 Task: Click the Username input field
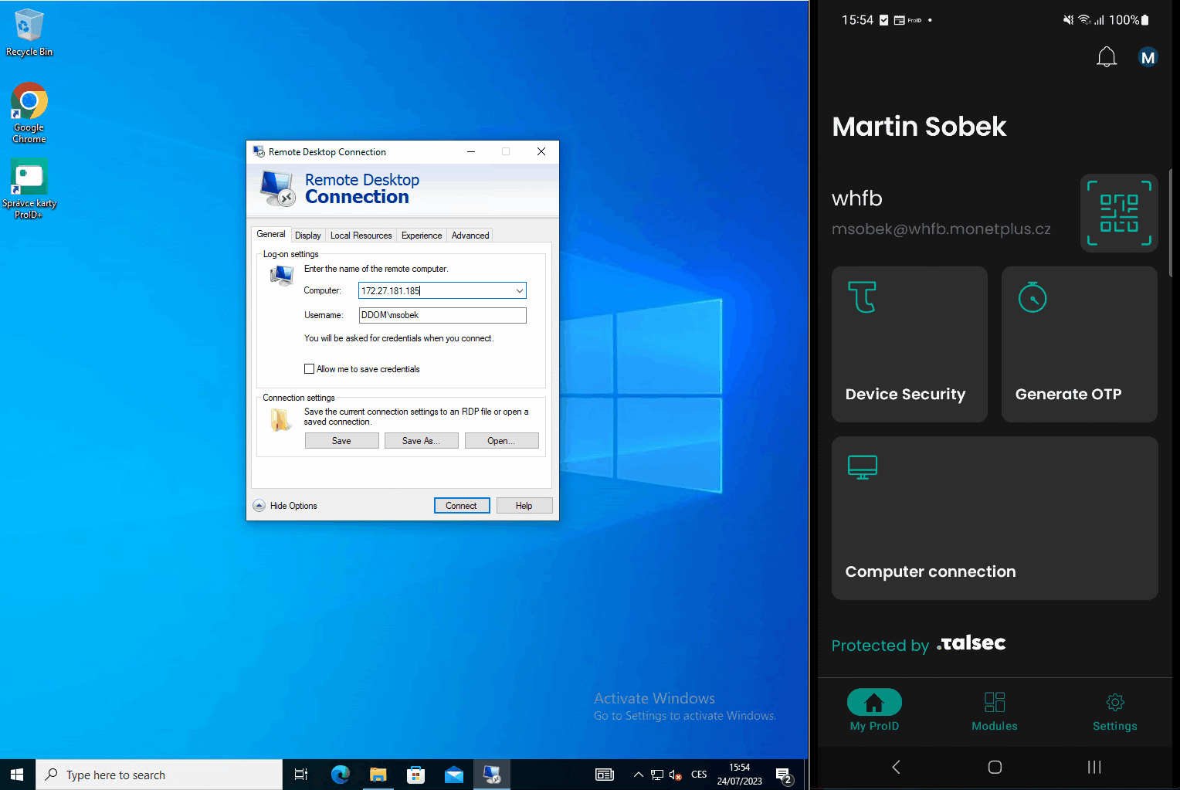(442, 315)
